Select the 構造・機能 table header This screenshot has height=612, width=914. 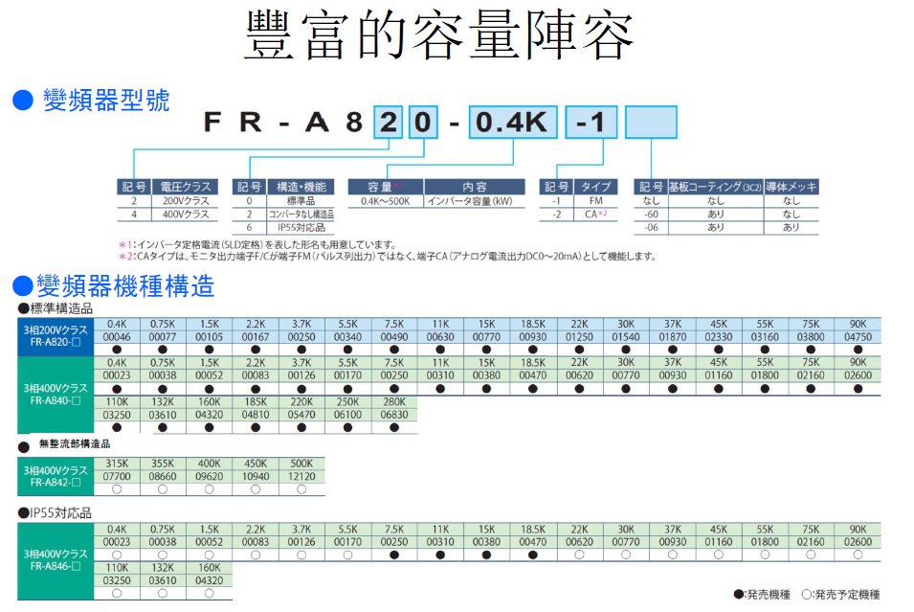point(301,187)
